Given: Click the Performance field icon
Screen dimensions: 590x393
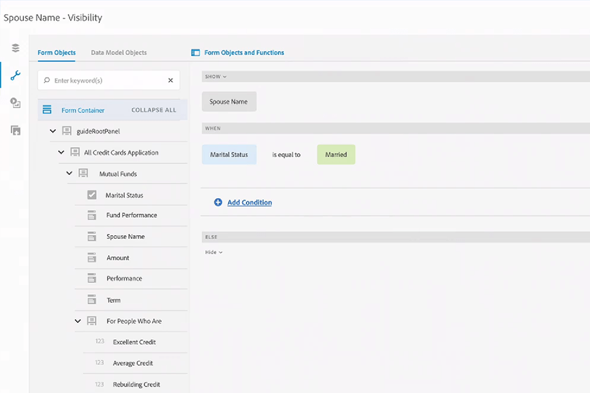Looking at the screenshot, I should [x=92, y=278].
